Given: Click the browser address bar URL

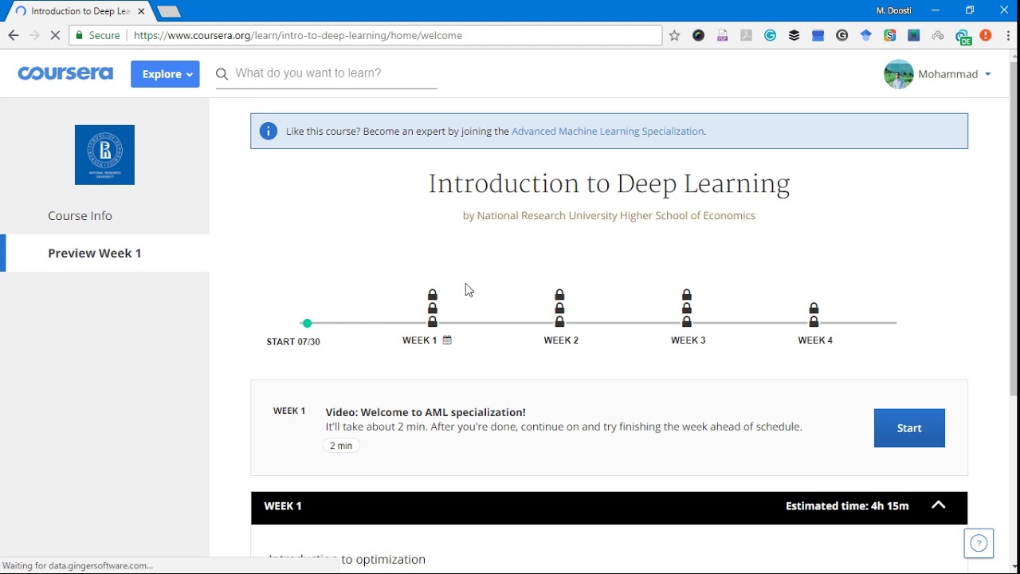Looking at the screenshot, I should point(298,35).
